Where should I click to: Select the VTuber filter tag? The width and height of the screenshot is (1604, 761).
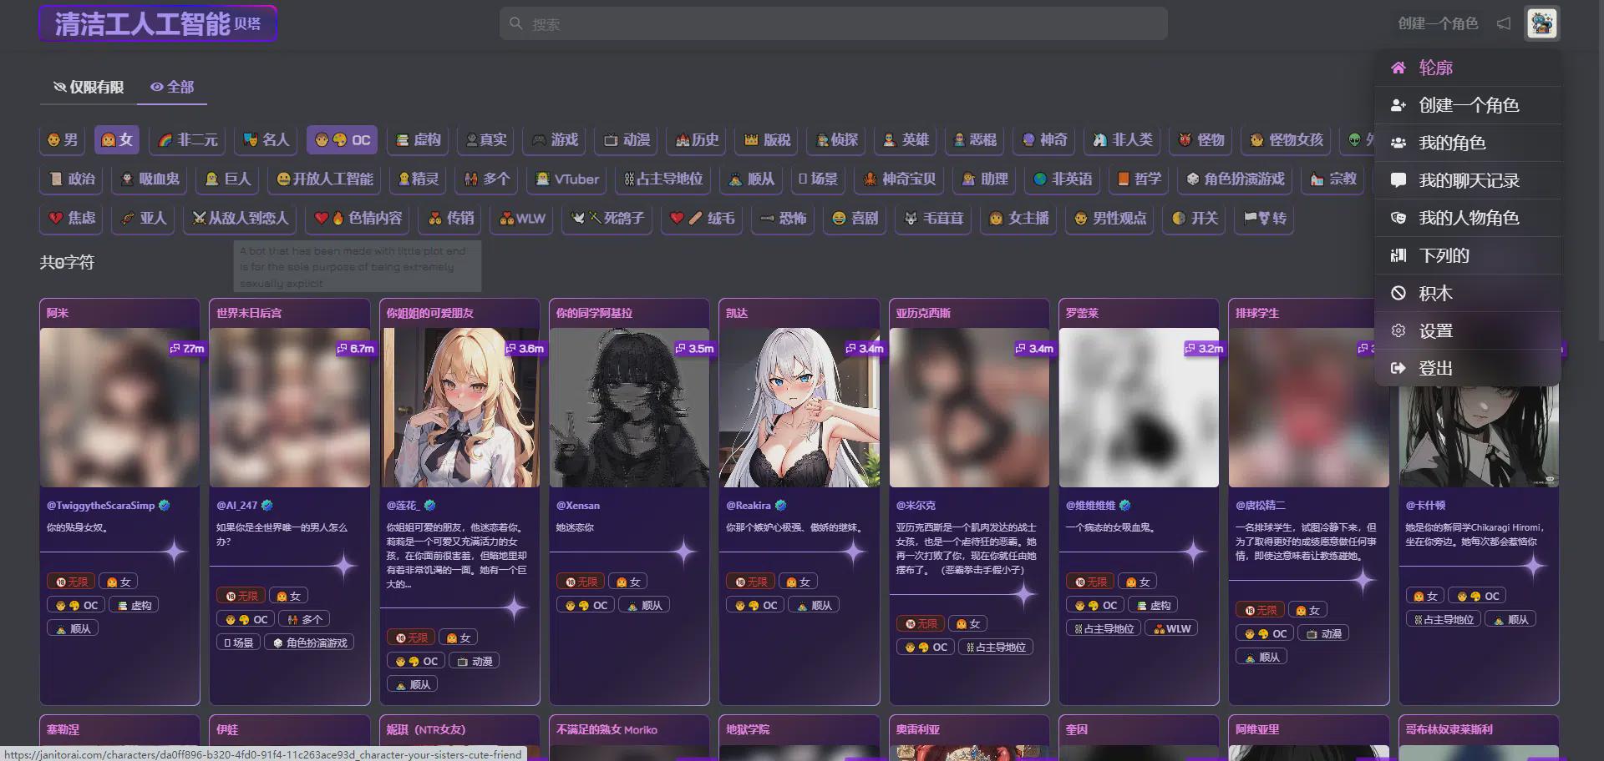click(x=566, y=179)
